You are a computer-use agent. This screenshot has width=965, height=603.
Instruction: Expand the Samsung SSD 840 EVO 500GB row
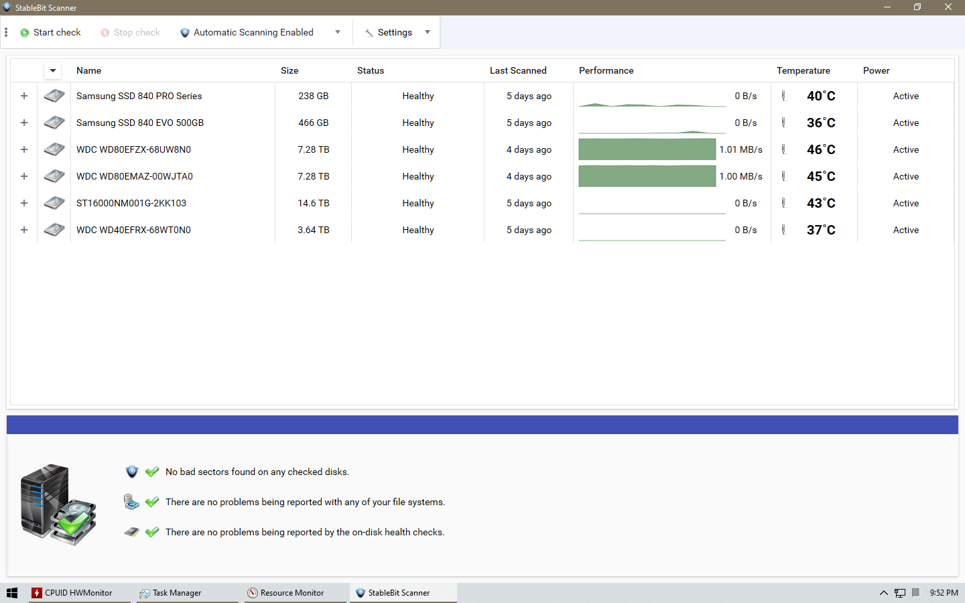point(24,123)
